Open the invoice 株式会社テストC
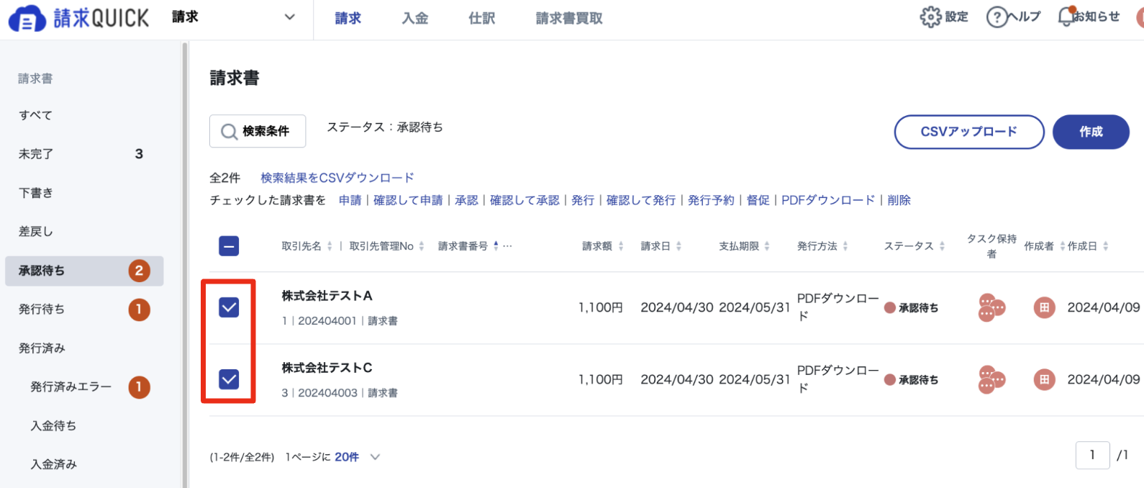 [x=327, y=368]
